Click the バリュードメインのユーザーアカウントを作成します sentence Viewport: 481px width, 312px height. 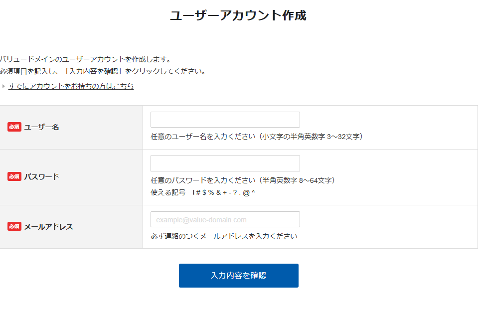pyautogui.click(x=86, y=59)
